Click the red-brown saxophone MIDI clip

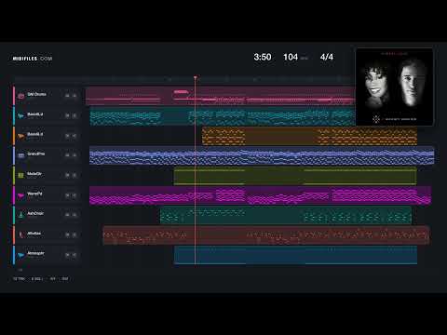266,235
